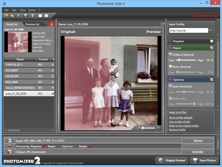Click the split divider handle on the photo

tap(110, 84)
